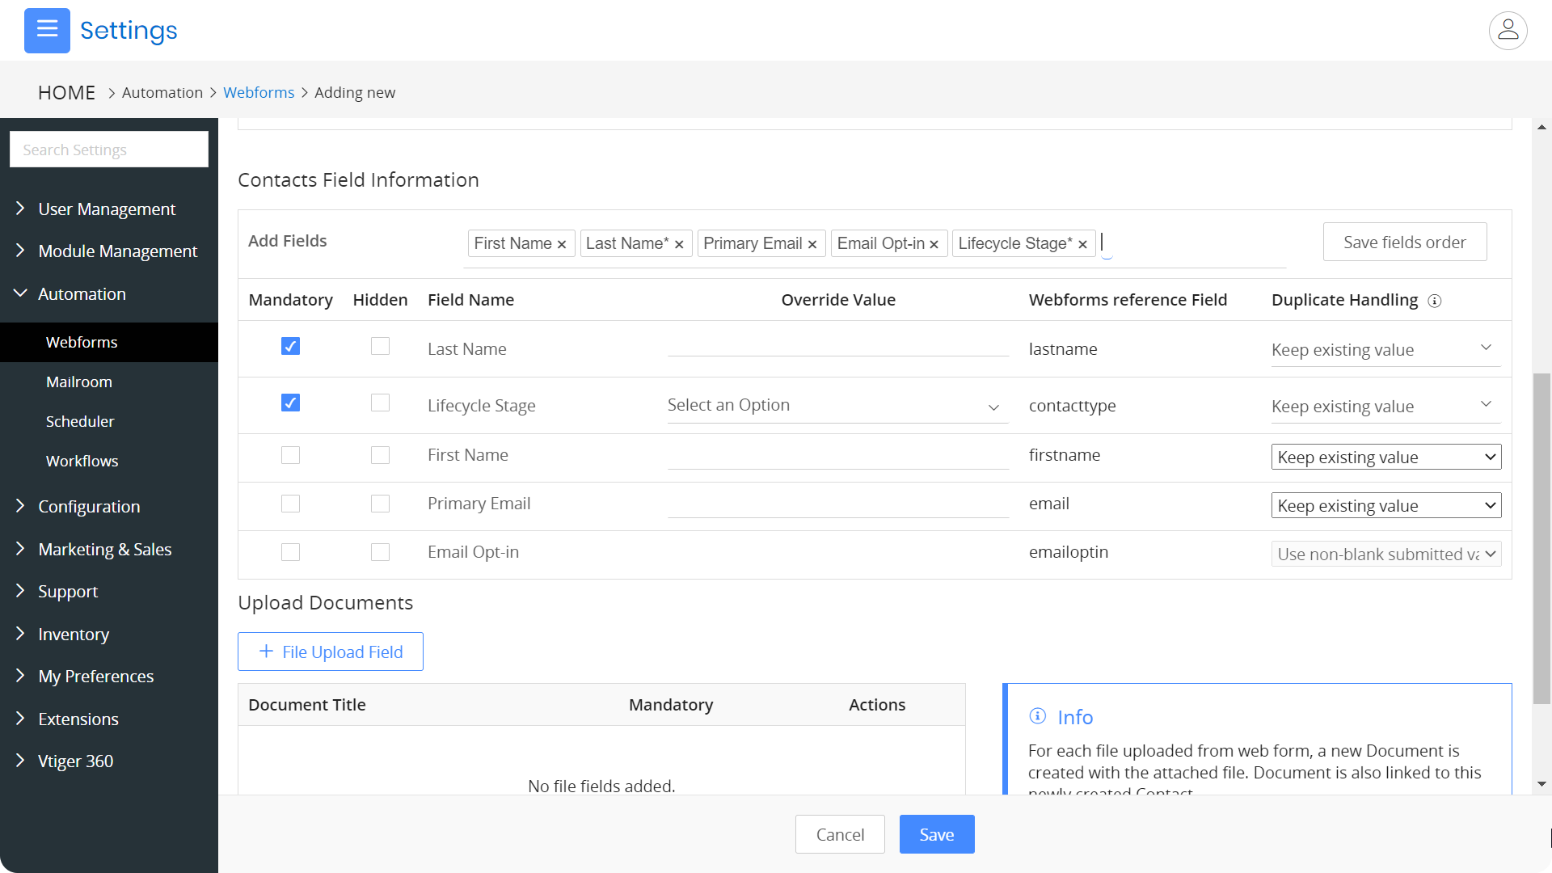Viewport: 1552px width, 873px height.
Task: Click the Search Settings input field
Action: [x=109, y=150]
